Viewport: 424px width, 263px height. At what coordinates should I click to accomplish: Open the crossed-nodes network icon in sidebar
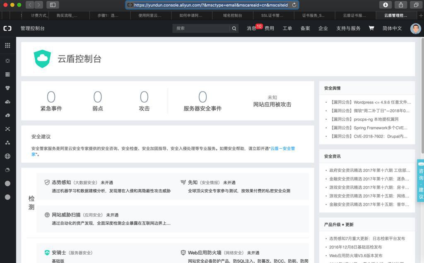pyautogui.click(x=7, y=129)
